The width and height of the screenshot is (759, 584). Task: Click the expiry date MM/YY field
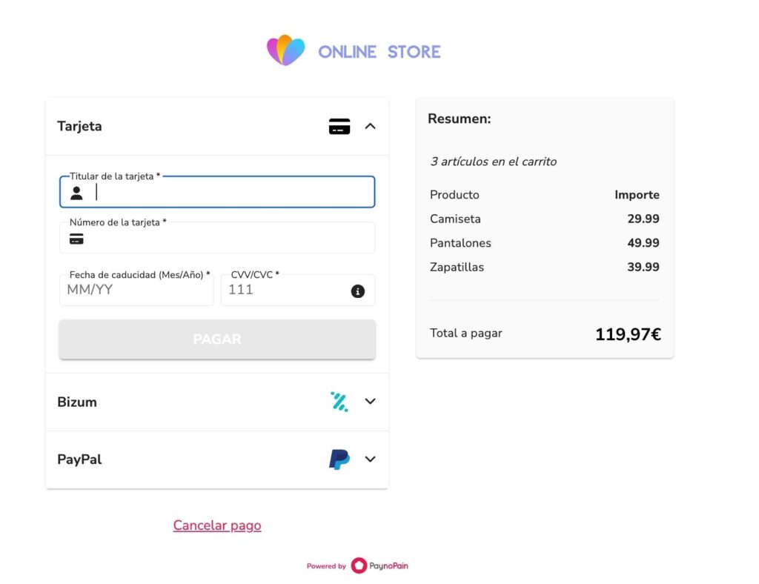tap(137, 291)
